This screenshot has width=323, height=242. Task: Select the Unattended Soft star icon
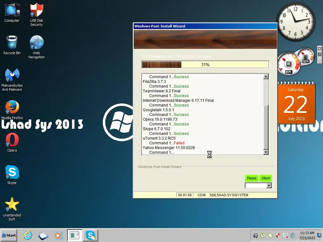[12, 209]
